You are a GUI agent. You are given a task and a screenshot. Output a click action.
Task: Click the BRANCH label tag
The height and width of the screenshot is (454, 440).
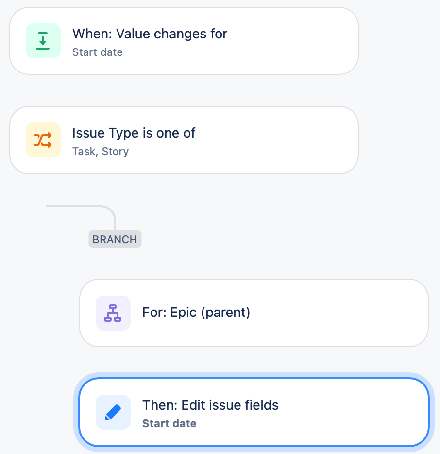[115, 239]
